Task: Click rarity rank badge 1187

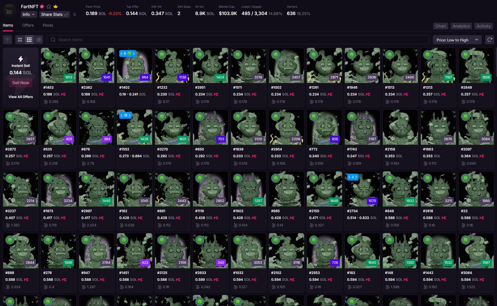Action: tap(449, 77)
